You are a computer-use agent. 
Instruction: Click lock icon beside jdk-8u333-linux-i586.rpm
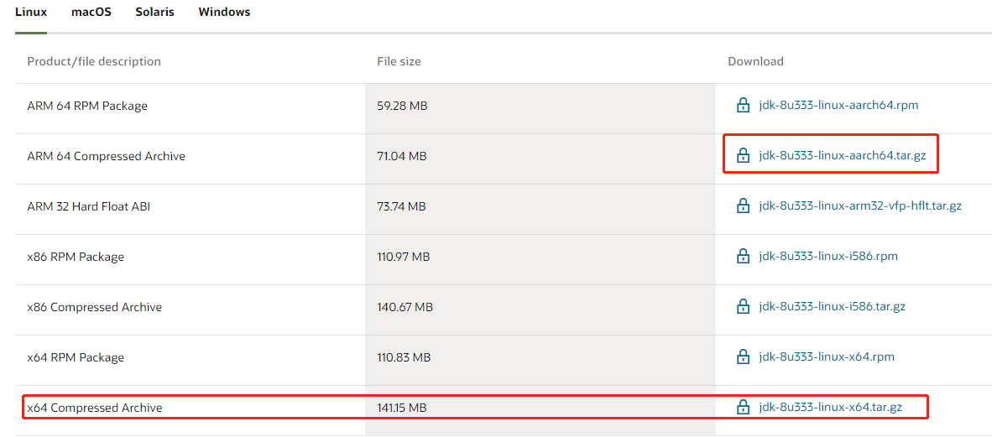coord(743,256)
